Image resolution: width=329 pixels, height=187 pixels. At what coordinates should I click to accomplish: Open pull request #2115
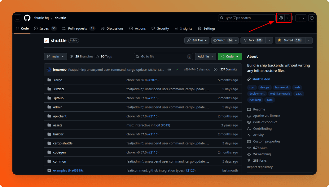pyautogui.click(x=153, y=98)
